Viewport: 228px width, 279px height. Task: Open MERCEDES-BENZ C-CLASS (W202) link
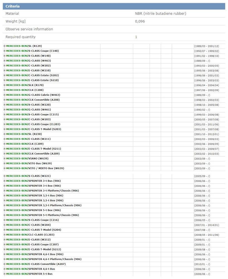(28, 65)
